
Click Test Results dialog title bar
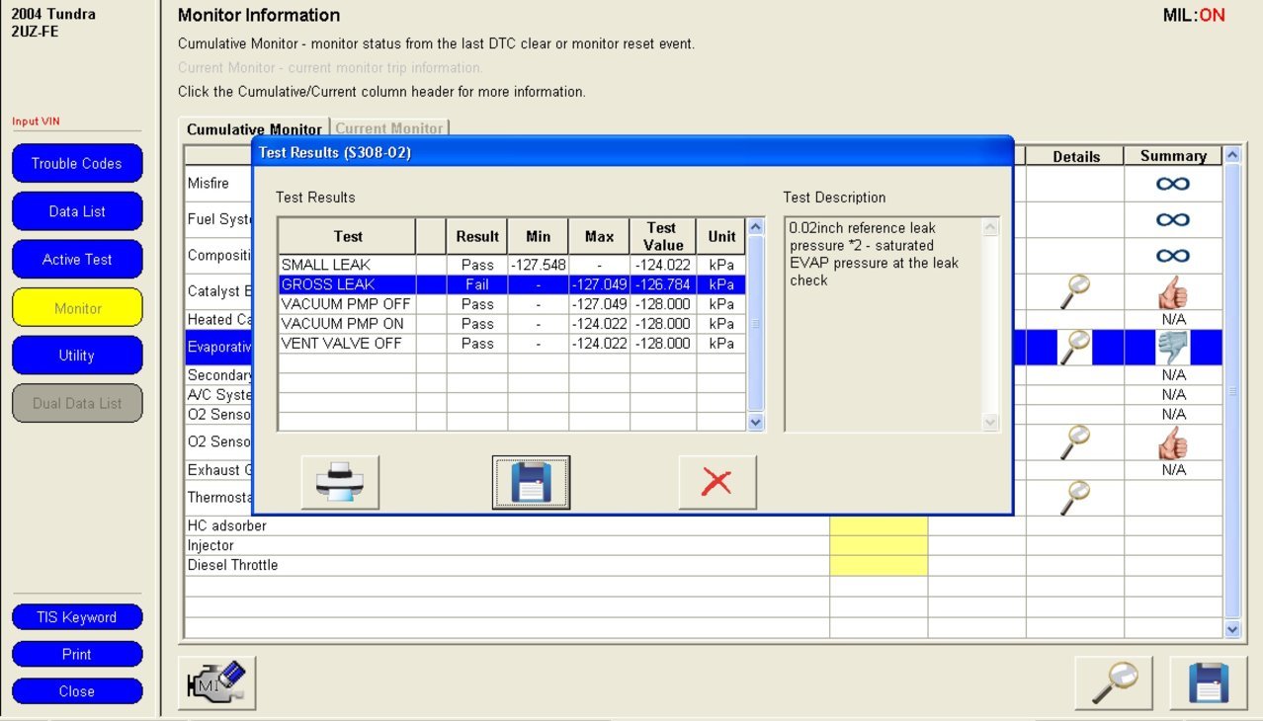click(x=632, y=152)
